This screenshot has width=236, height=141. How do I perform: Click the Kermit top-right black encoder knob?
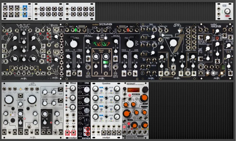(x=145, y=90)
